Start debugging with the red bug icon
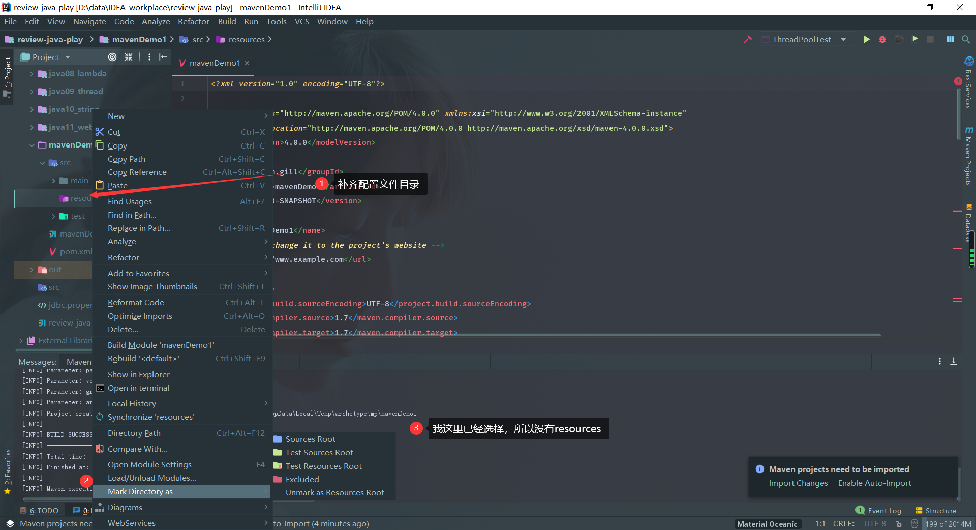Viewport: 976px width, 530px height. 882,39
